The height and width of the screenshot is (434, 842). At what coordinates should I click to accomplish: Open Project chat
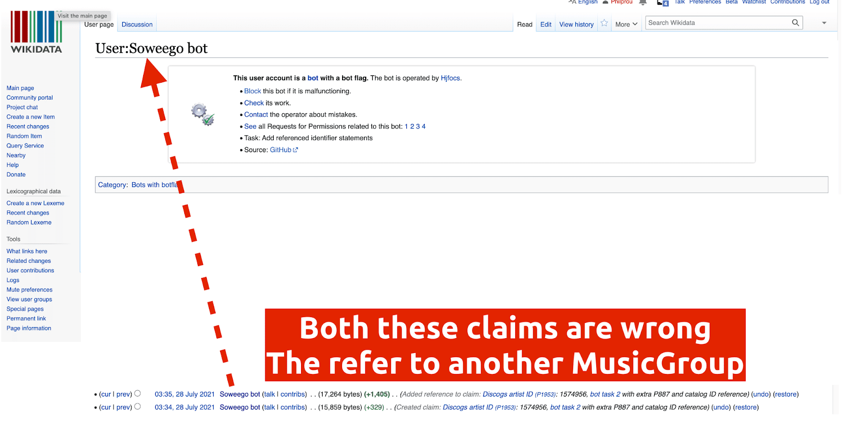22,107
